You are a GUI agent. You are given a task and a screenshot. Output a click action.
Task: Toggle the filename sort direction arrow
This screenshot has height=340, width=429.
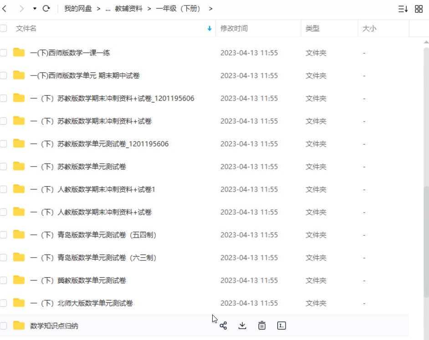pos(209,29)
